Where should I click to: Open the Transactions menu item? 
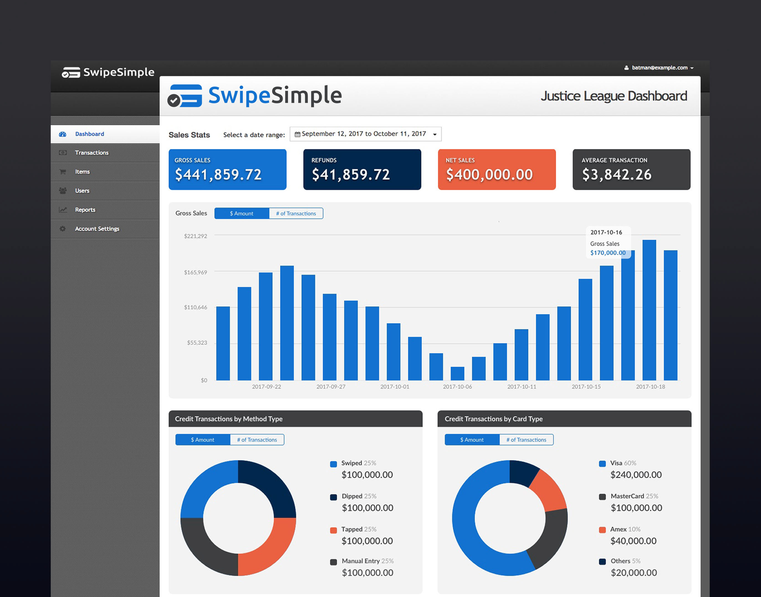pos(105,153)
